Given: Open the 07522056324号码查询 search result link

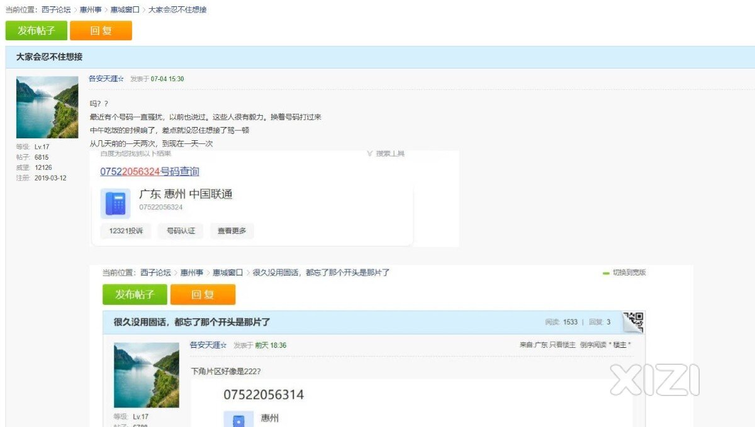Looking at the screenshot, I should click(x=150, y=172).
